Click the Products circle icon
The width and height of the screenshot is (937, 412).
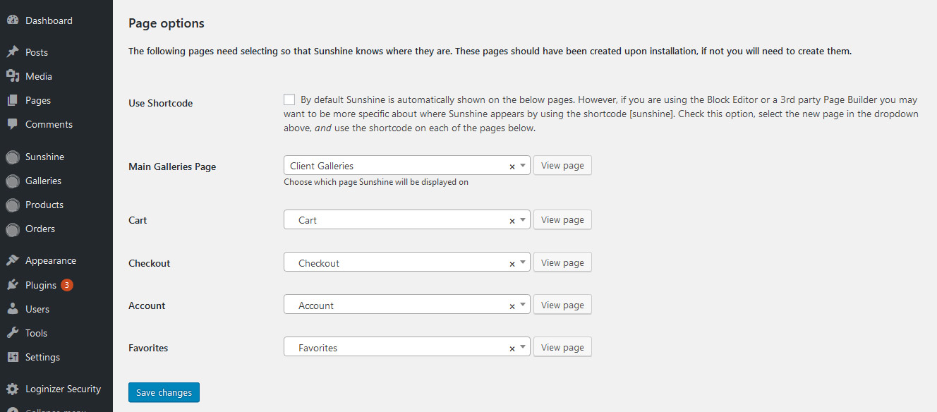(x=12, y=205)
